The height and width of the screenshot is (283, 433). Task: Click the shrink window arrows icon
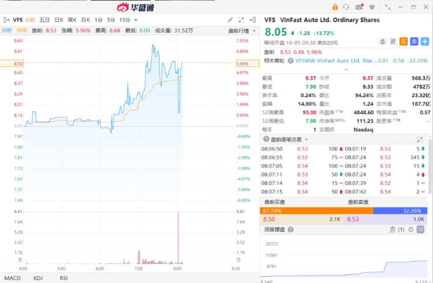[388, 7]
